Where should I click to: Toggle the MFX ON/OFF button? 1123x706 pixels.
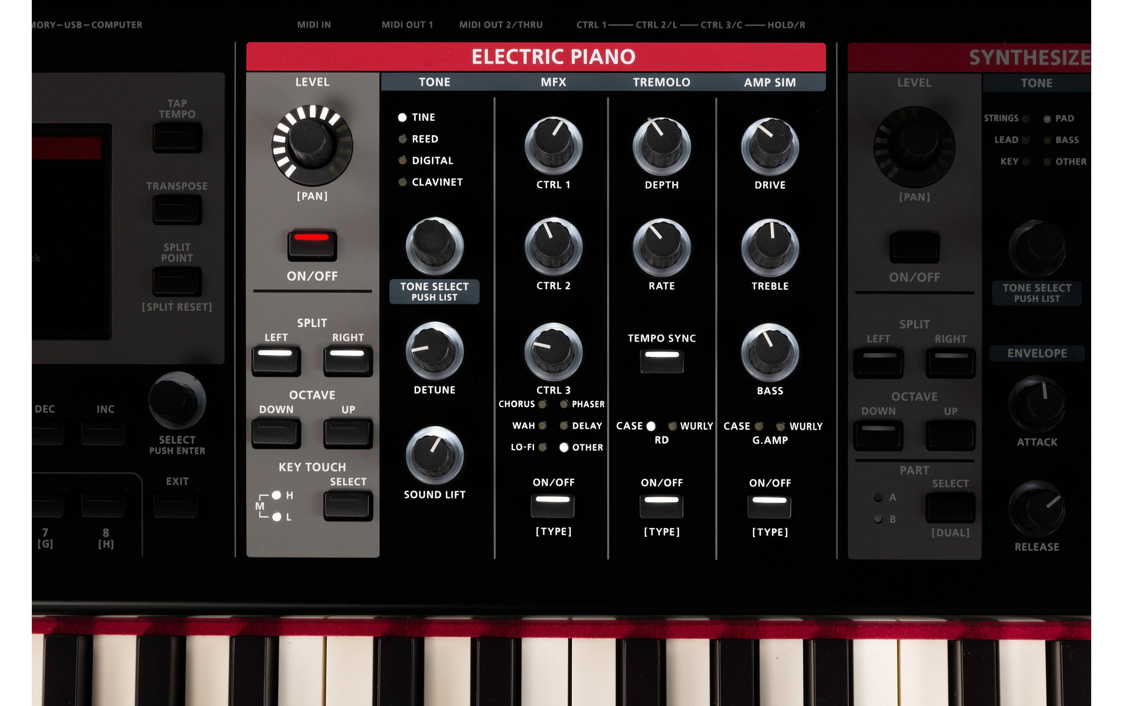(x=553, y=506)
